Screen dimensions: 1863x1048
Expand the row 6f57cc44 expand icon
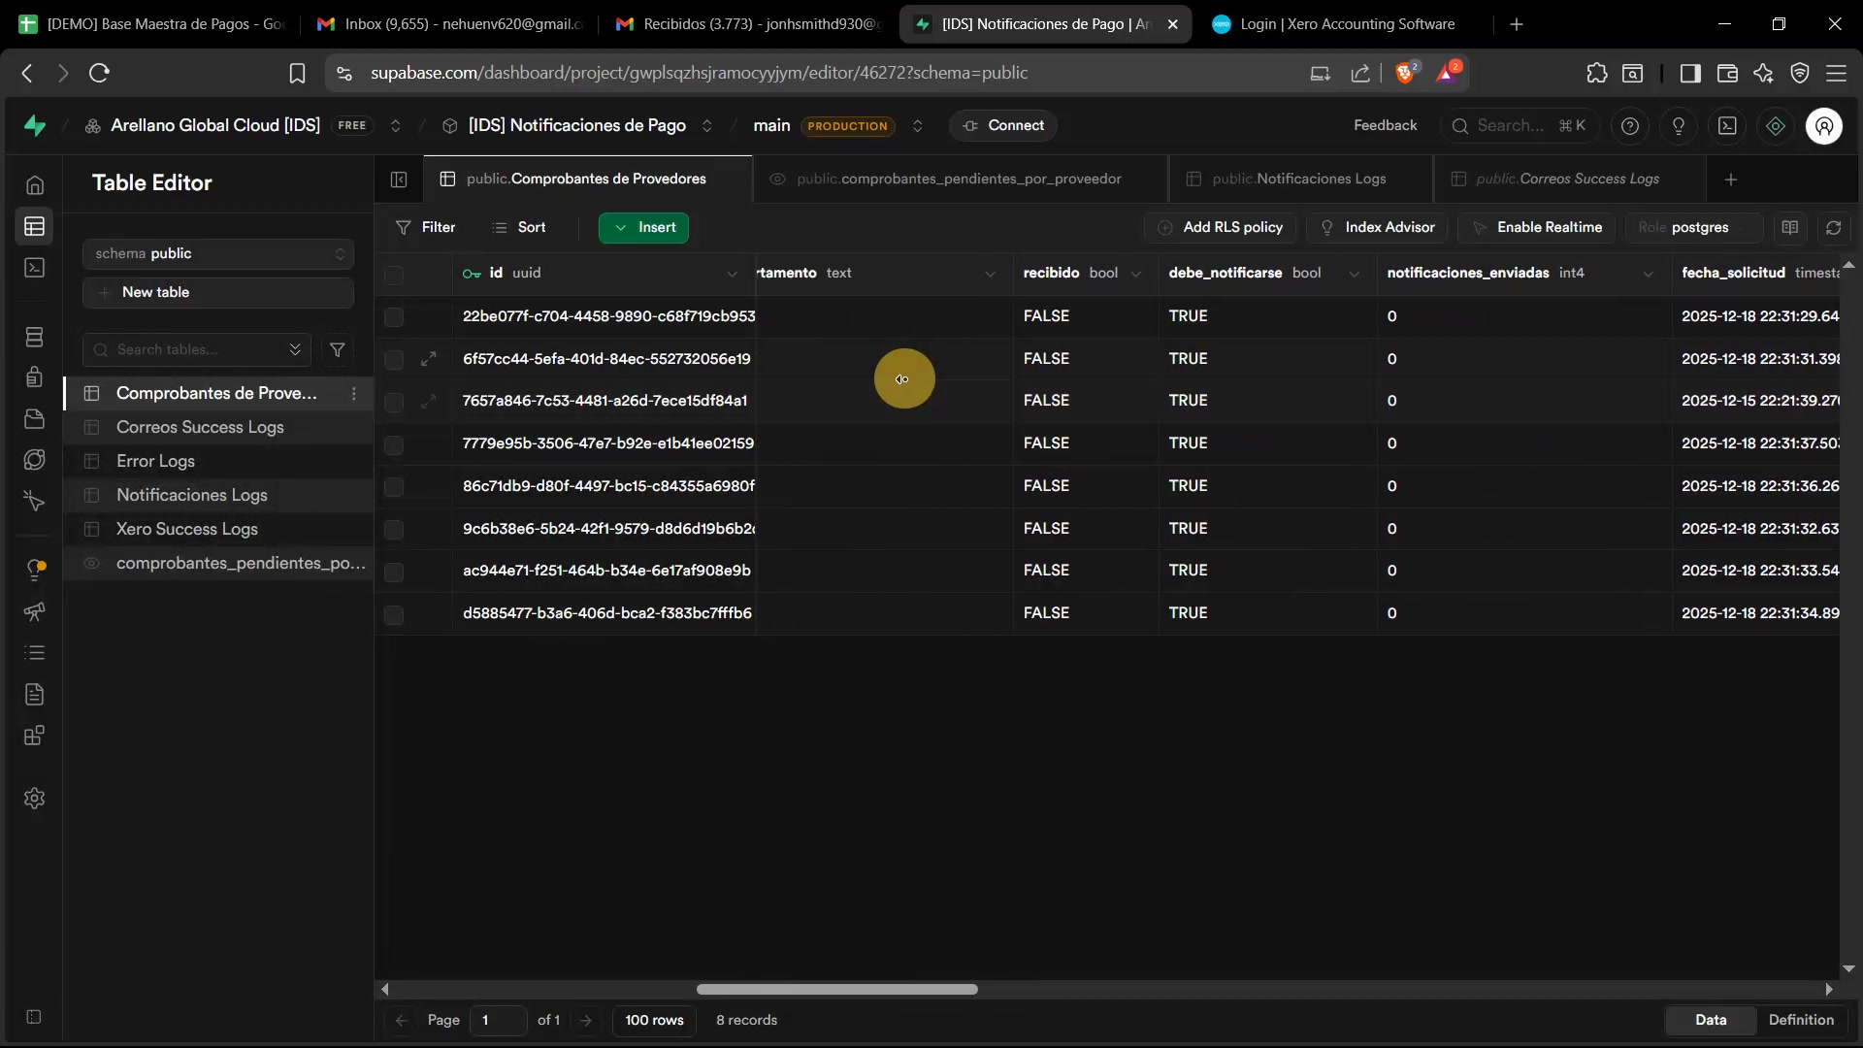(x=428, y=359)
